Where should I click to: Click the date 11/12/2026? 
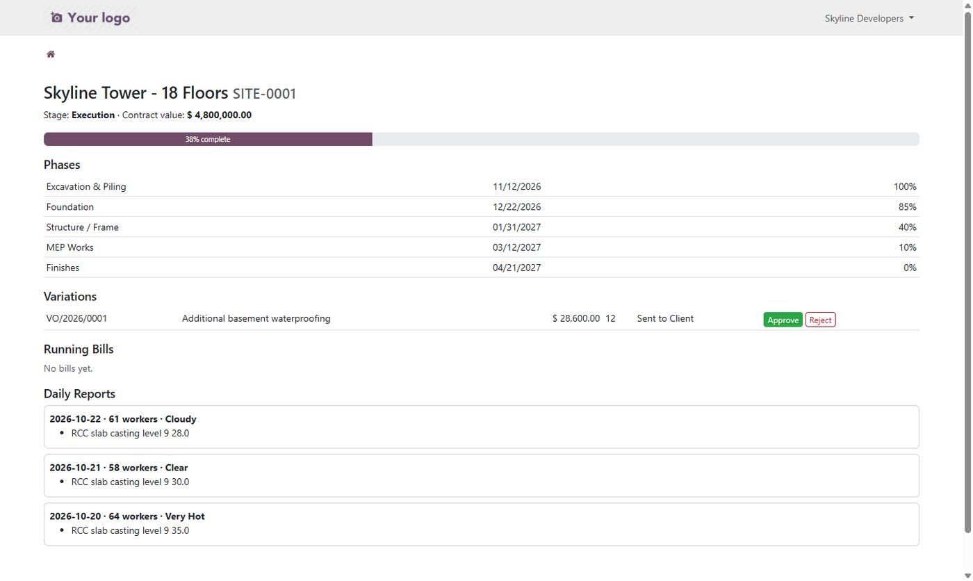pyautogui.click(x=517, y=187)
